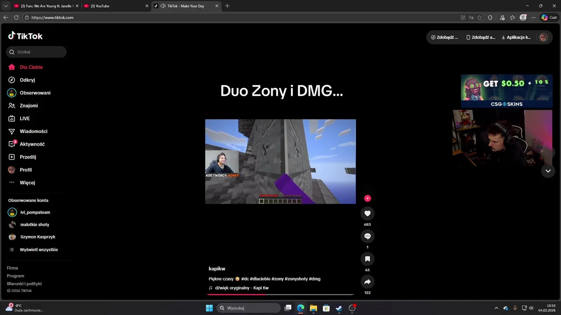Click the Minecraft video player
The height and width of the screenshot is (315, 561).
click(x=280, y=161)
